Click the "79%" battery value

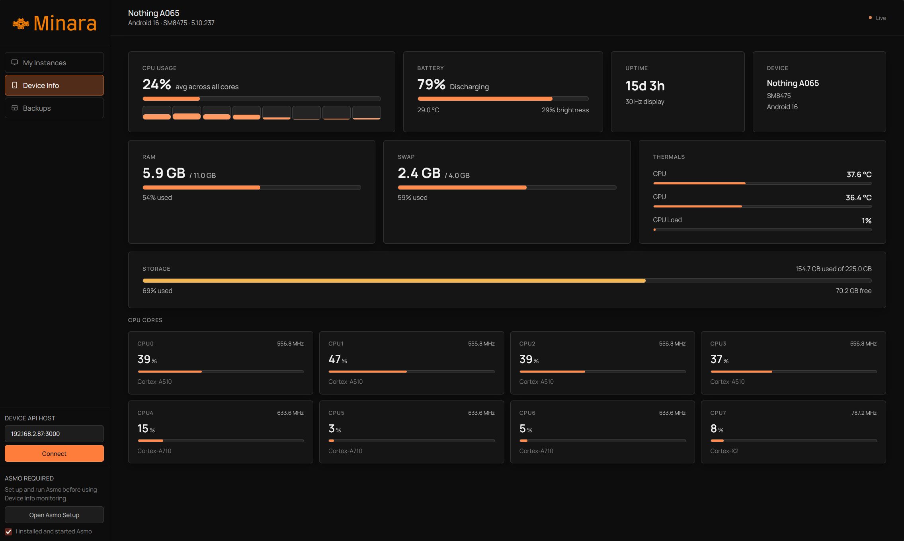[x=431, y=84]
